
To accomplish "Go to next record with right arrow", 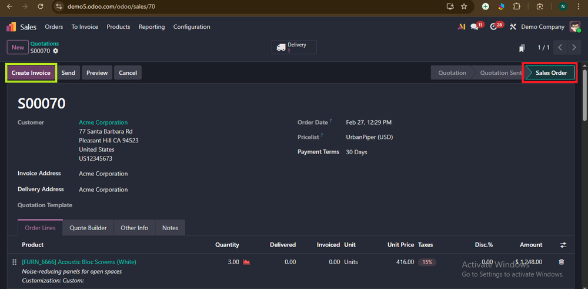I will click(x=574, y=48).
